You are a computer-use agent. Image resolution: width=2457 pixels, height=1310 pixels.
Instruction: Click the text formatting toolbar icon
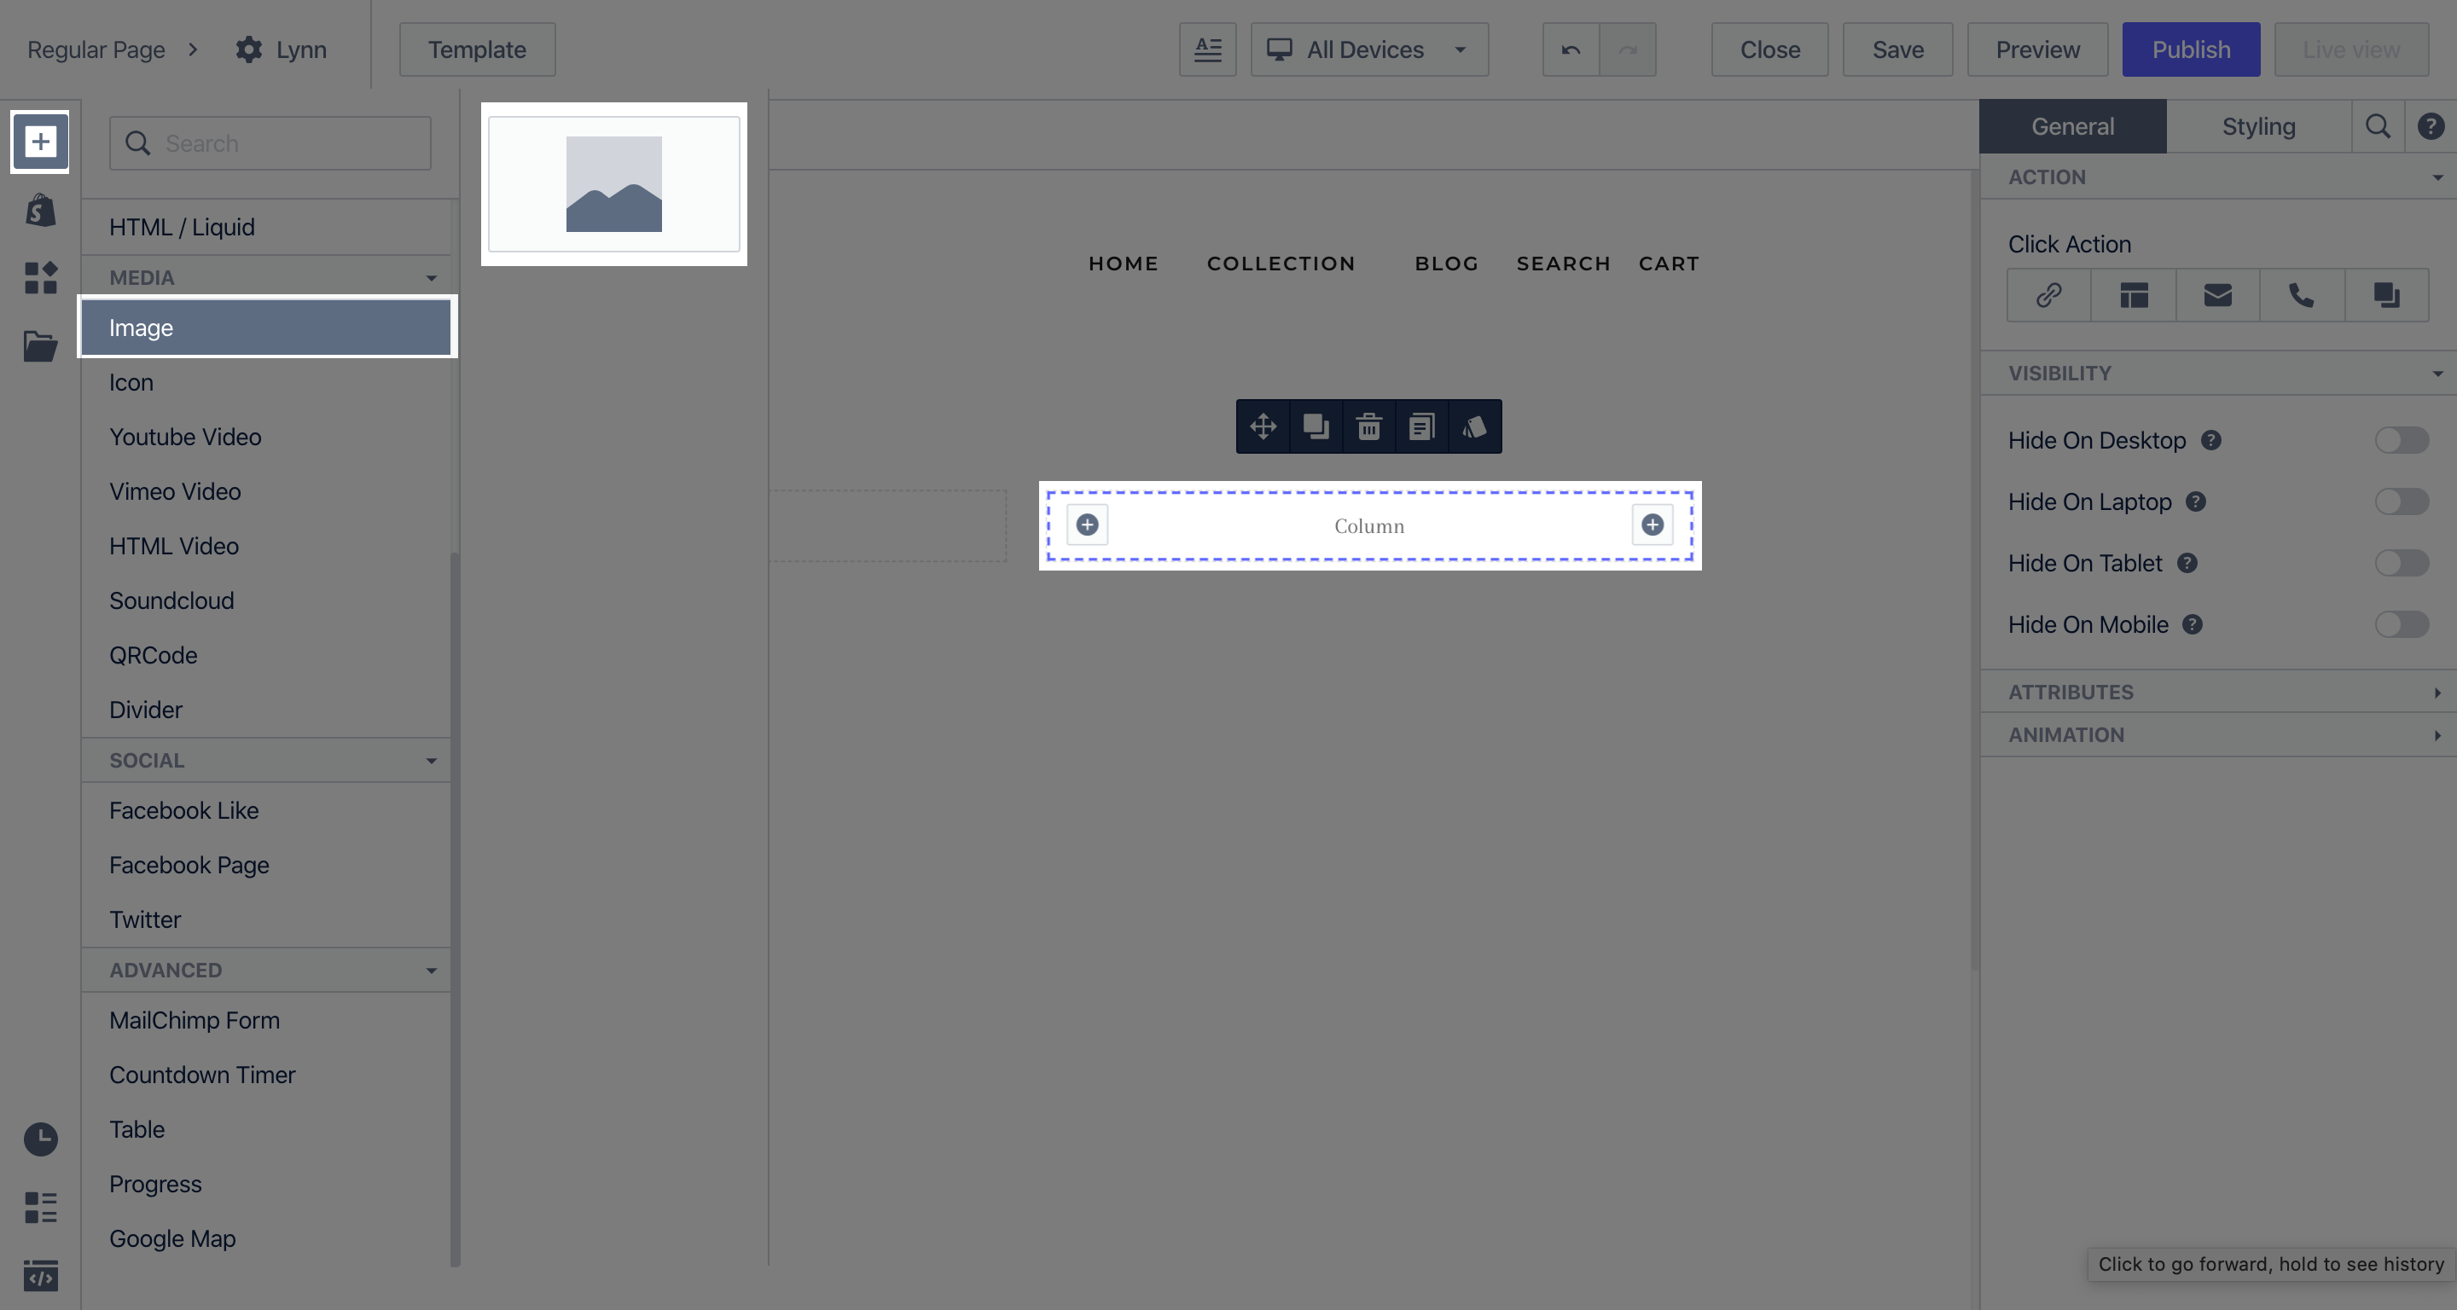pyautogui.click(x=1207, y=49)
